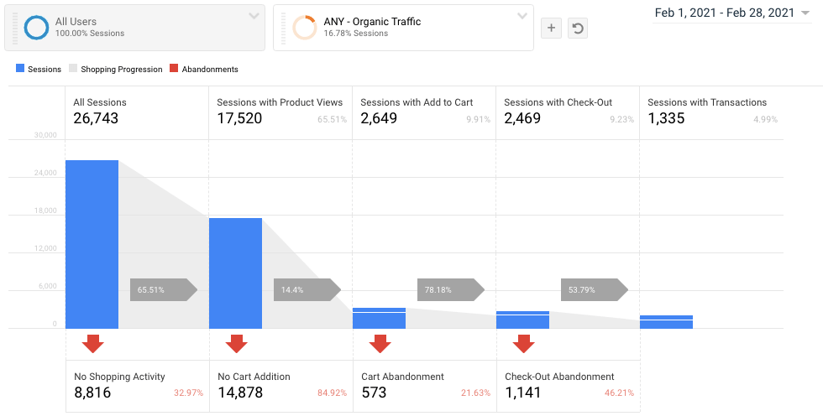Click the 14.4% progression arrow
This screenshot has width=823, height=416.
307,289
